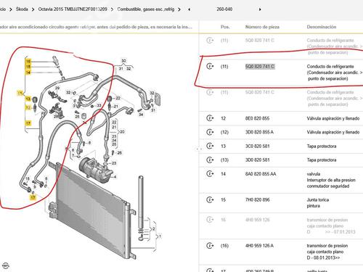
Task: Click Tapa protectora for part 3C0 820 581
Action: 322,146
